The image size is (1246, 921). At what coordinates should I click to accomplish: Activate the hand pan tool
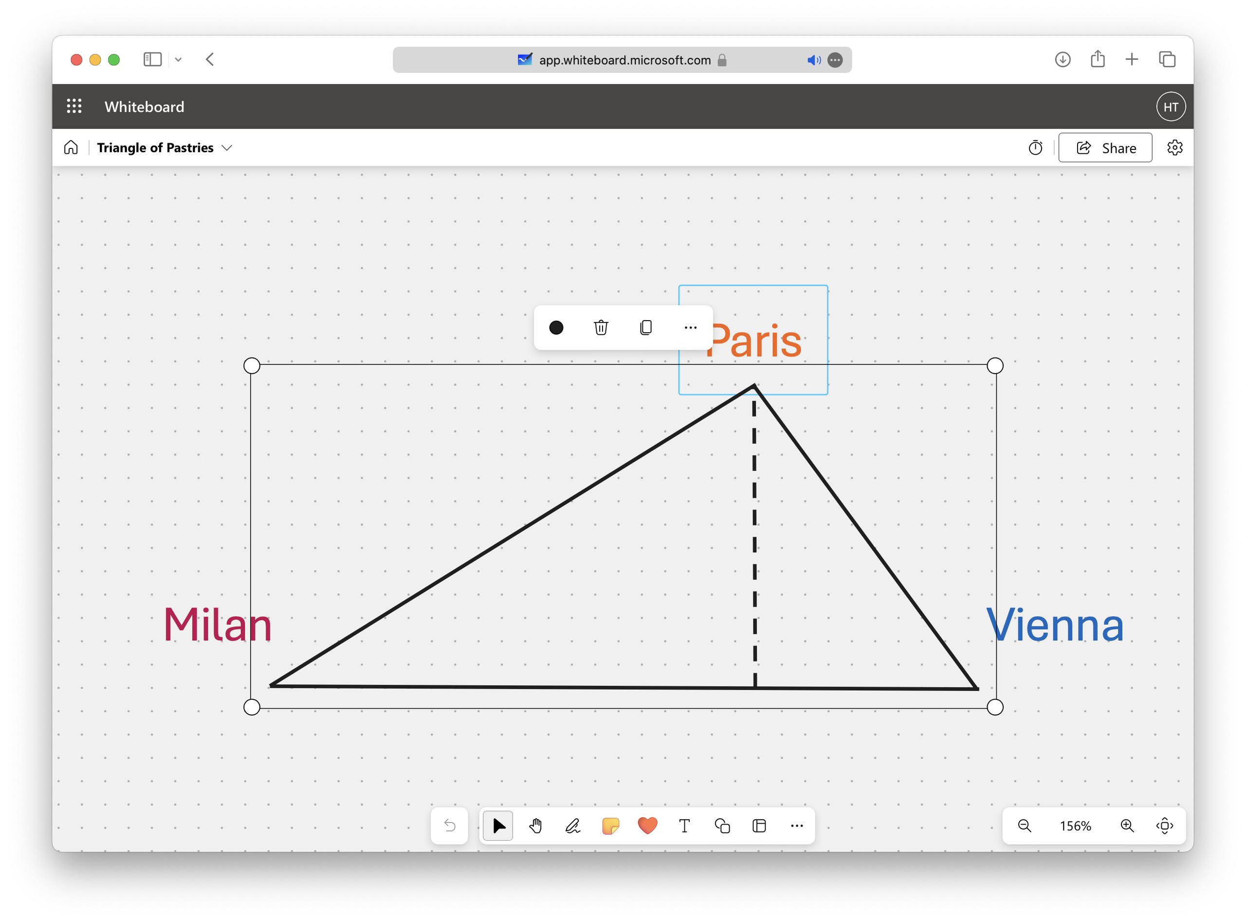(535, 826)
